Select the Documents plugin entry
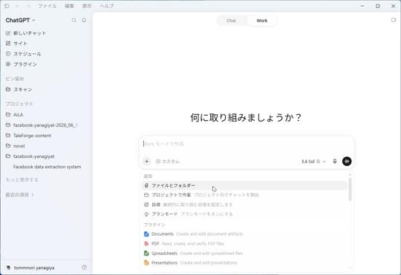Image resolution: width=401 pixels, height=275 pixels. pos(244,234)
